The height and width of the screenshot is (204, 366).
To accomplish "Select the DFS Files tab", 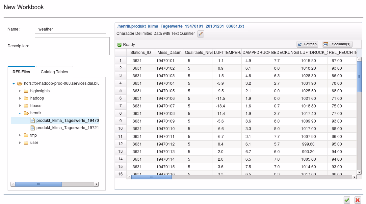I will [21, 72].
